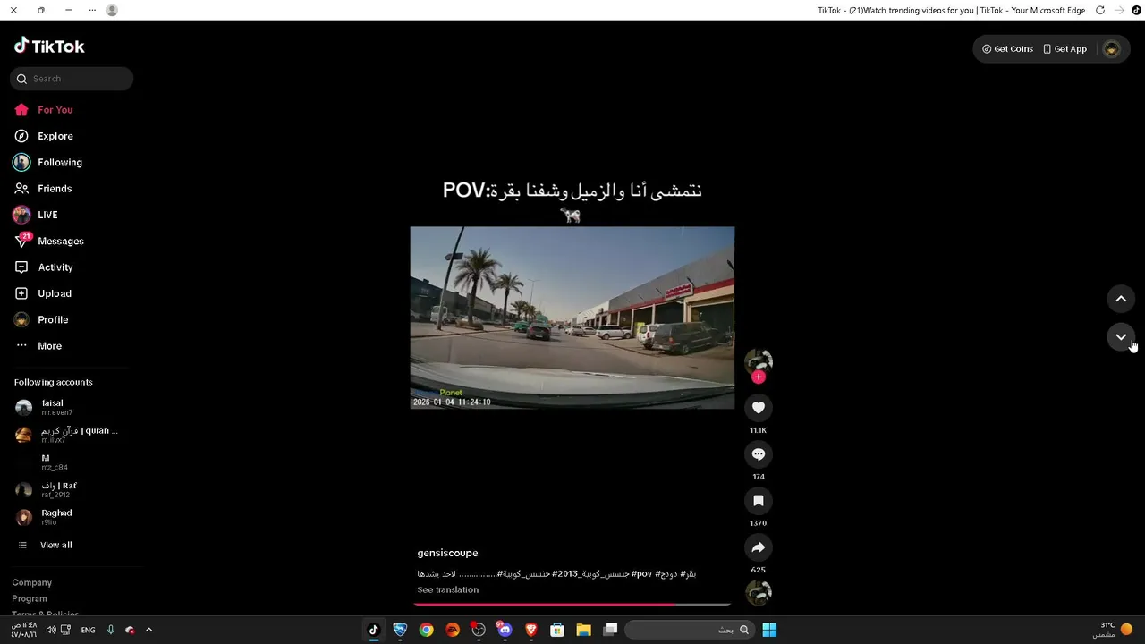Screen dimensions: 1145x644
Task: Click the Windows Start button
Action: pyautogui.click(x=769, y=630)
